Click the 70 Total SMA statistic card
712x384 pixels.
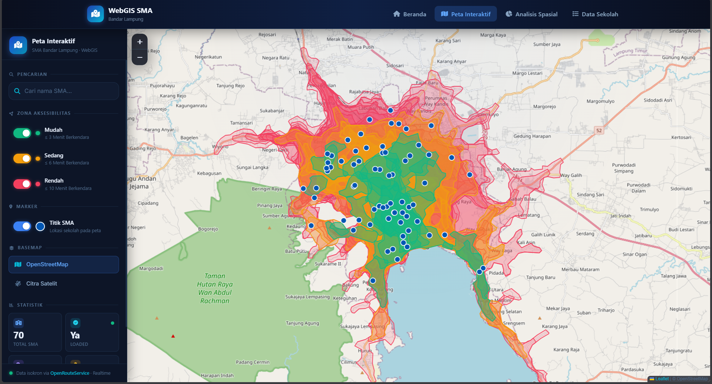[35, 332]
